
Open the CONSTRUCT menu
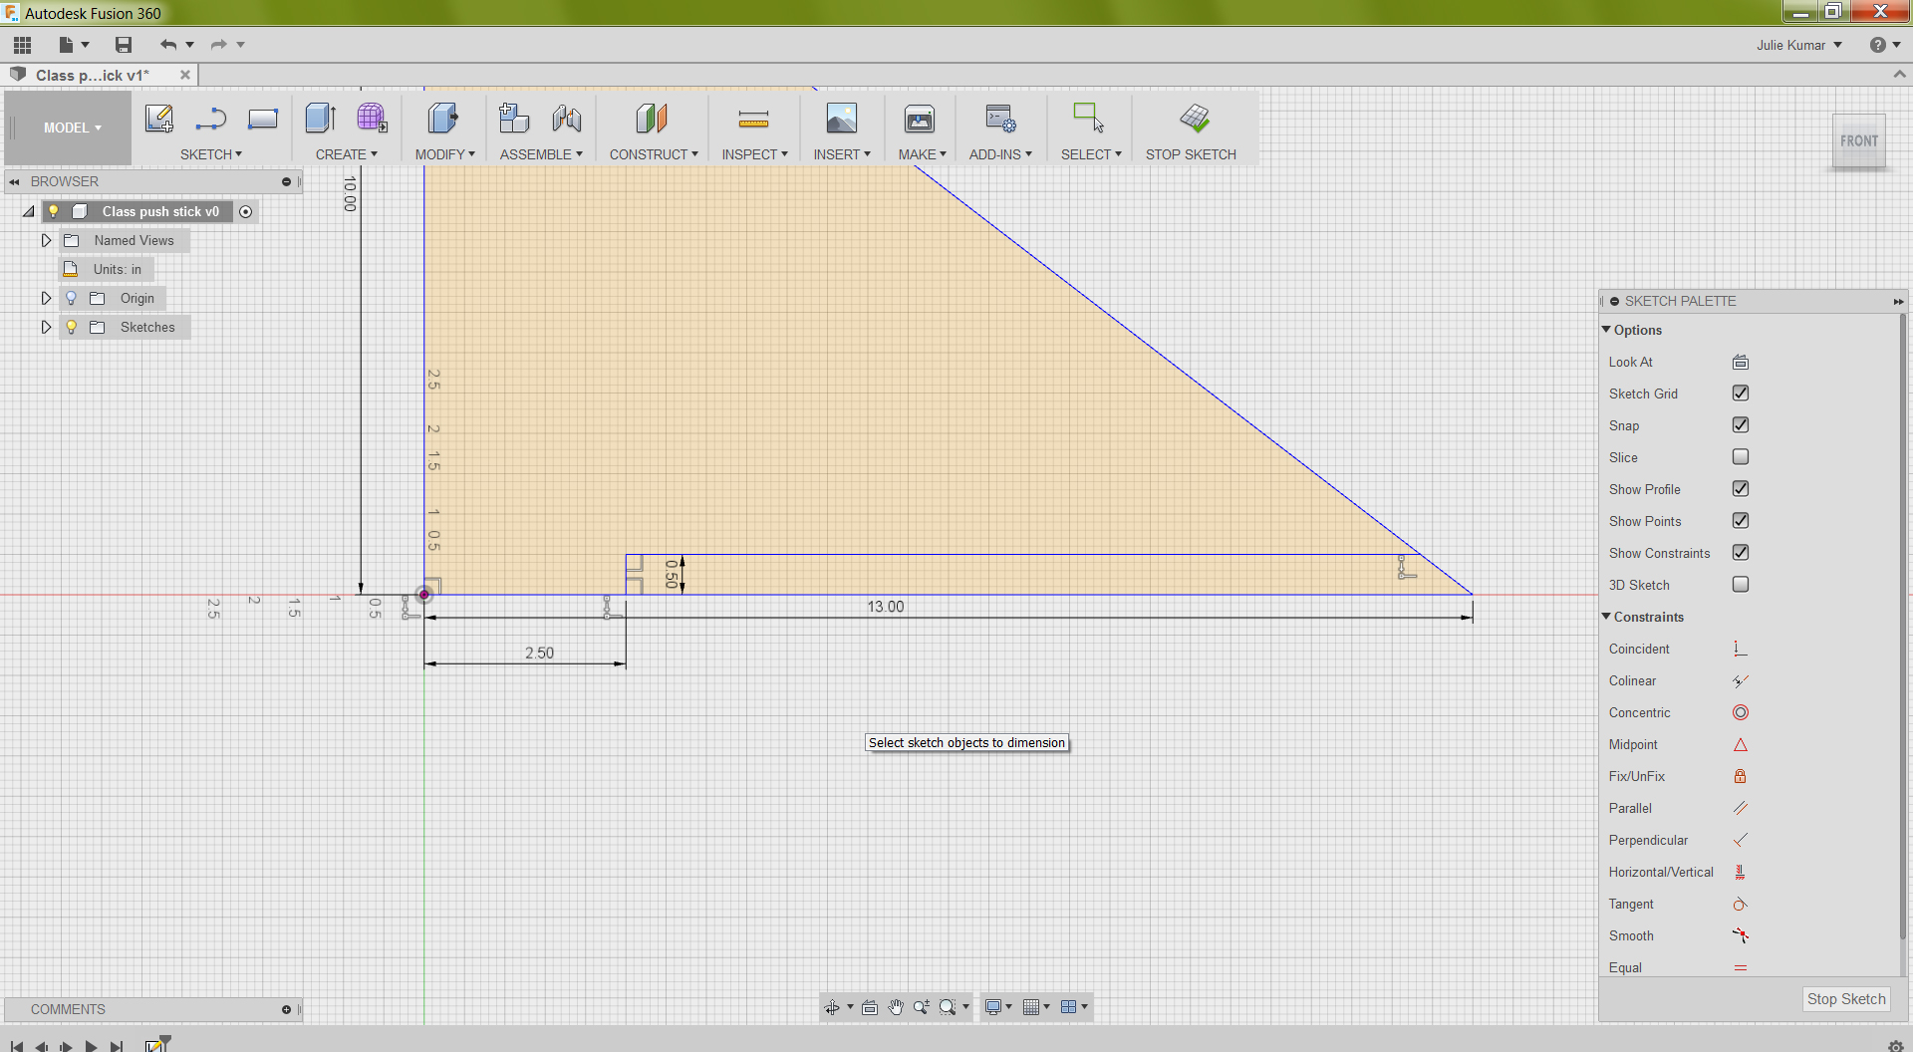pos(654,154)
